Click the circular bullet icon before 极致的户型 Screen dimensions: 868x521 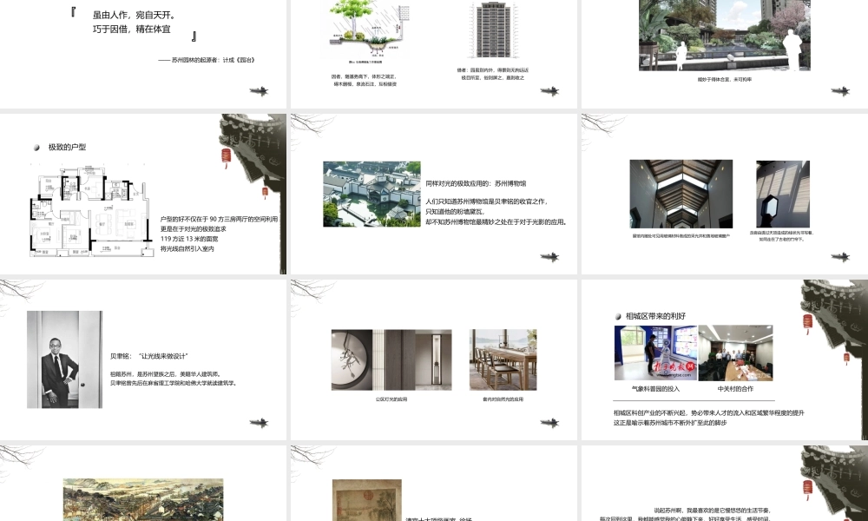tap(38, 147)
